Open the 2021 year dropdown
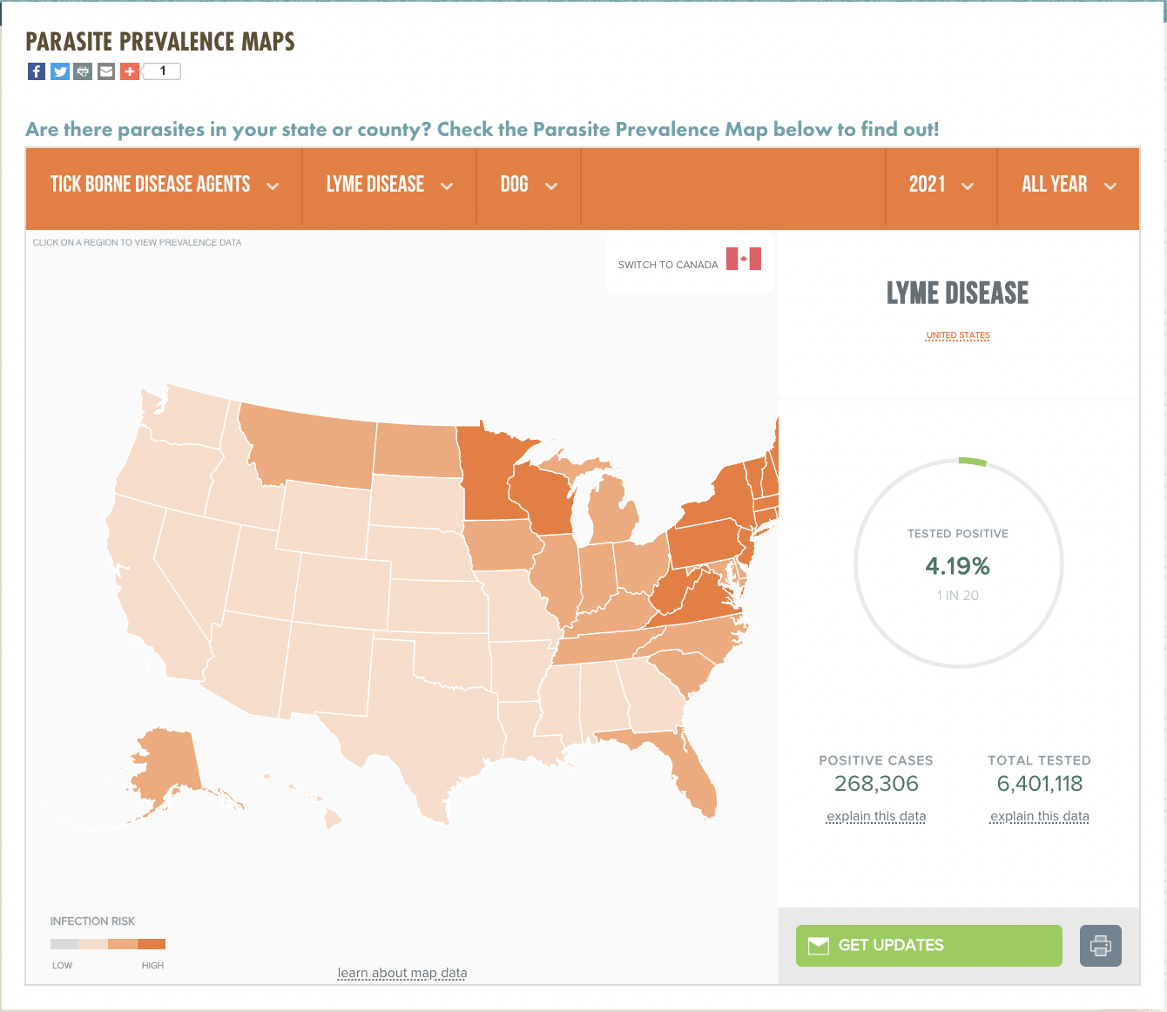 click(x=941, y=185)
